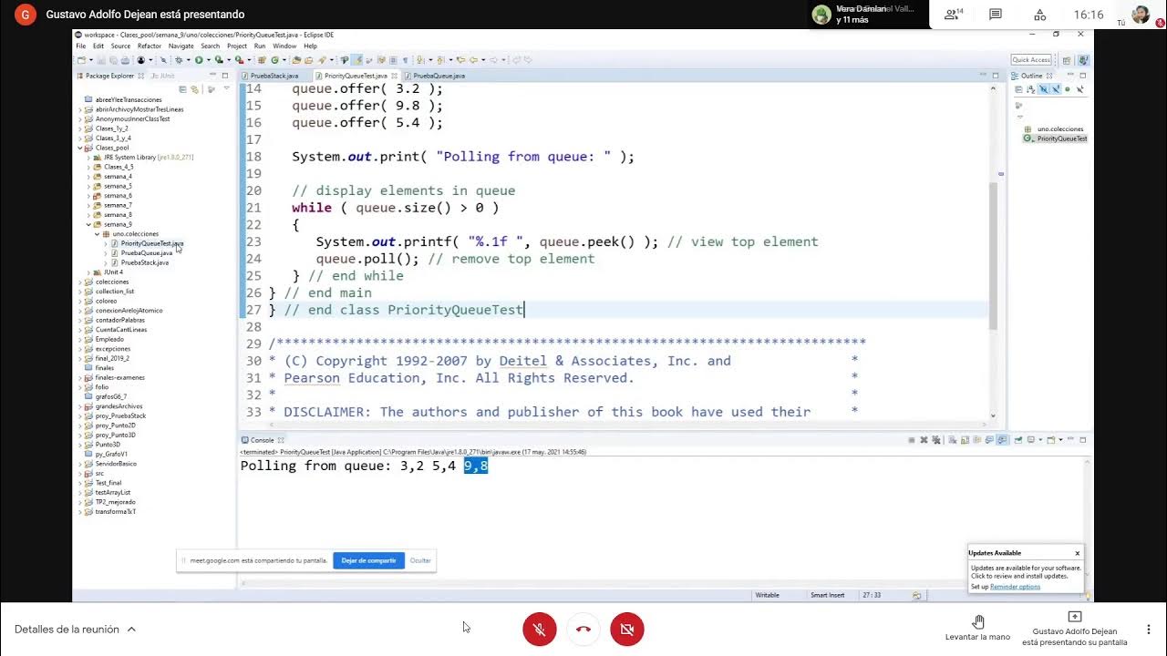Click Clear Console icon
Viewport: 1167px width, 656px height.
(x=953, y=440)
